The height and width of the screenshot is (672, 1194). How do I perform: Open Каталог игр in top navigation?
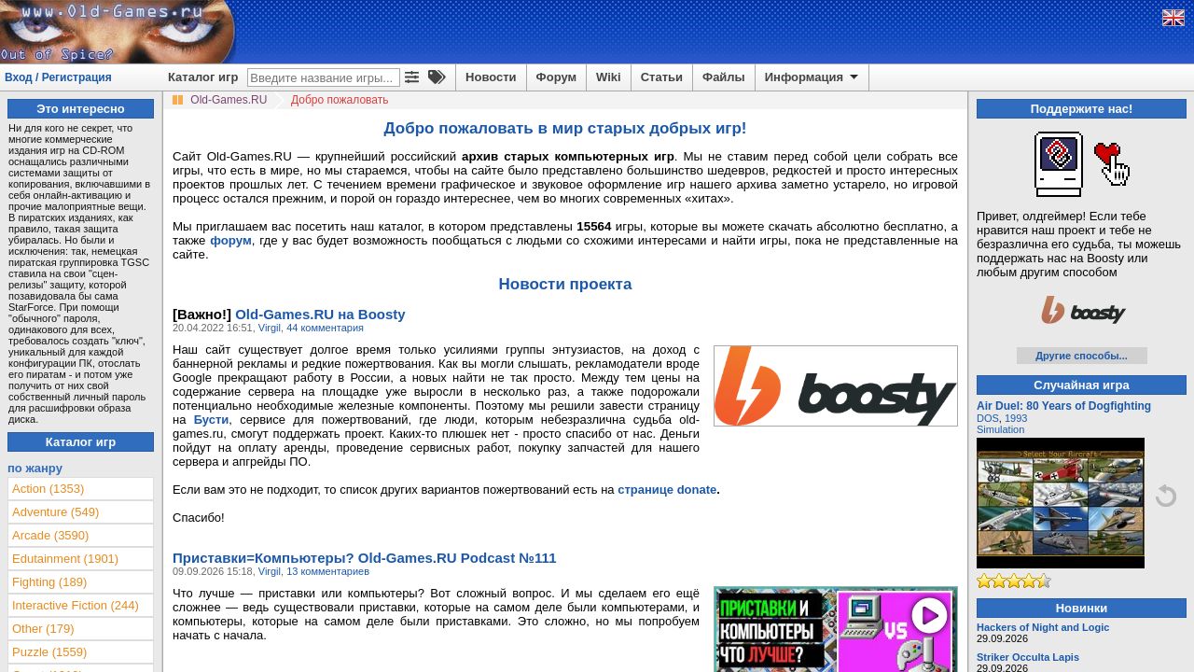(202, 77)
